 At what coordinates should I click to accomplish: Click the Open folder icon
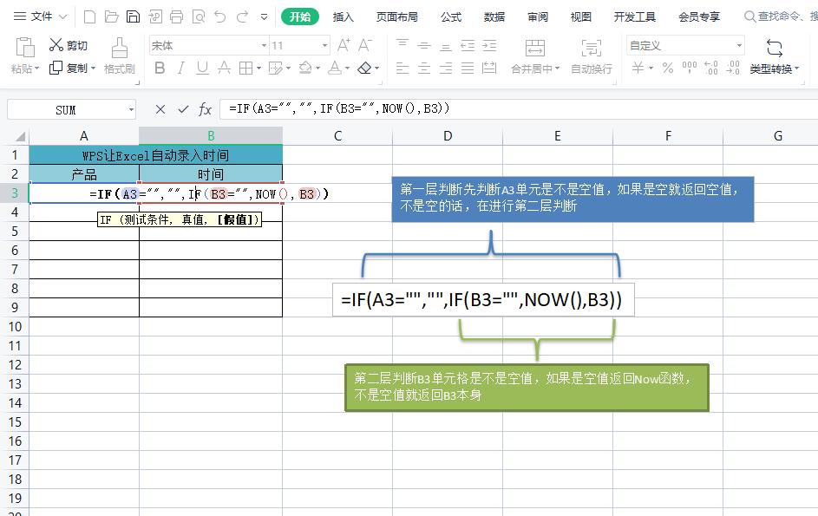tap(111, 17)
